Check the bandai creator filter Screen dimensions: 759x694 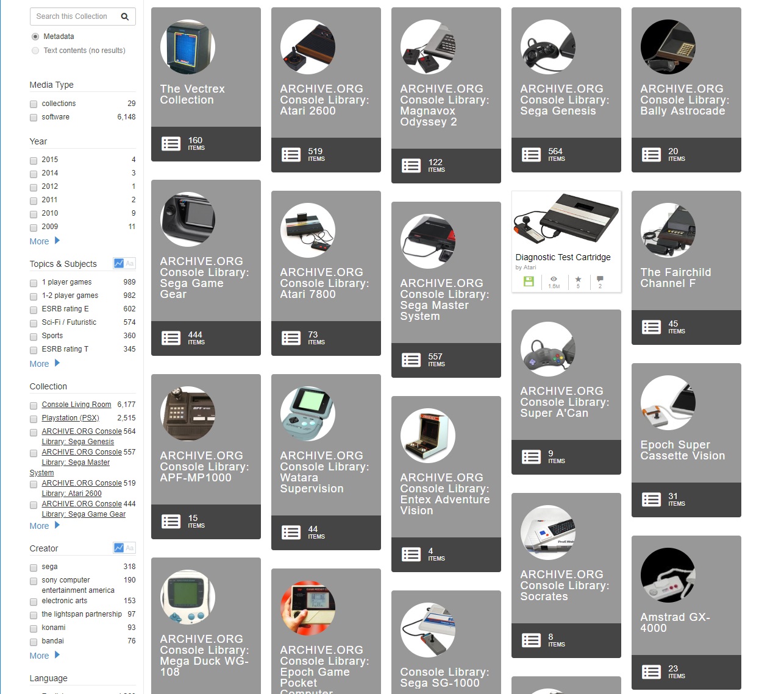pos(34,642)
